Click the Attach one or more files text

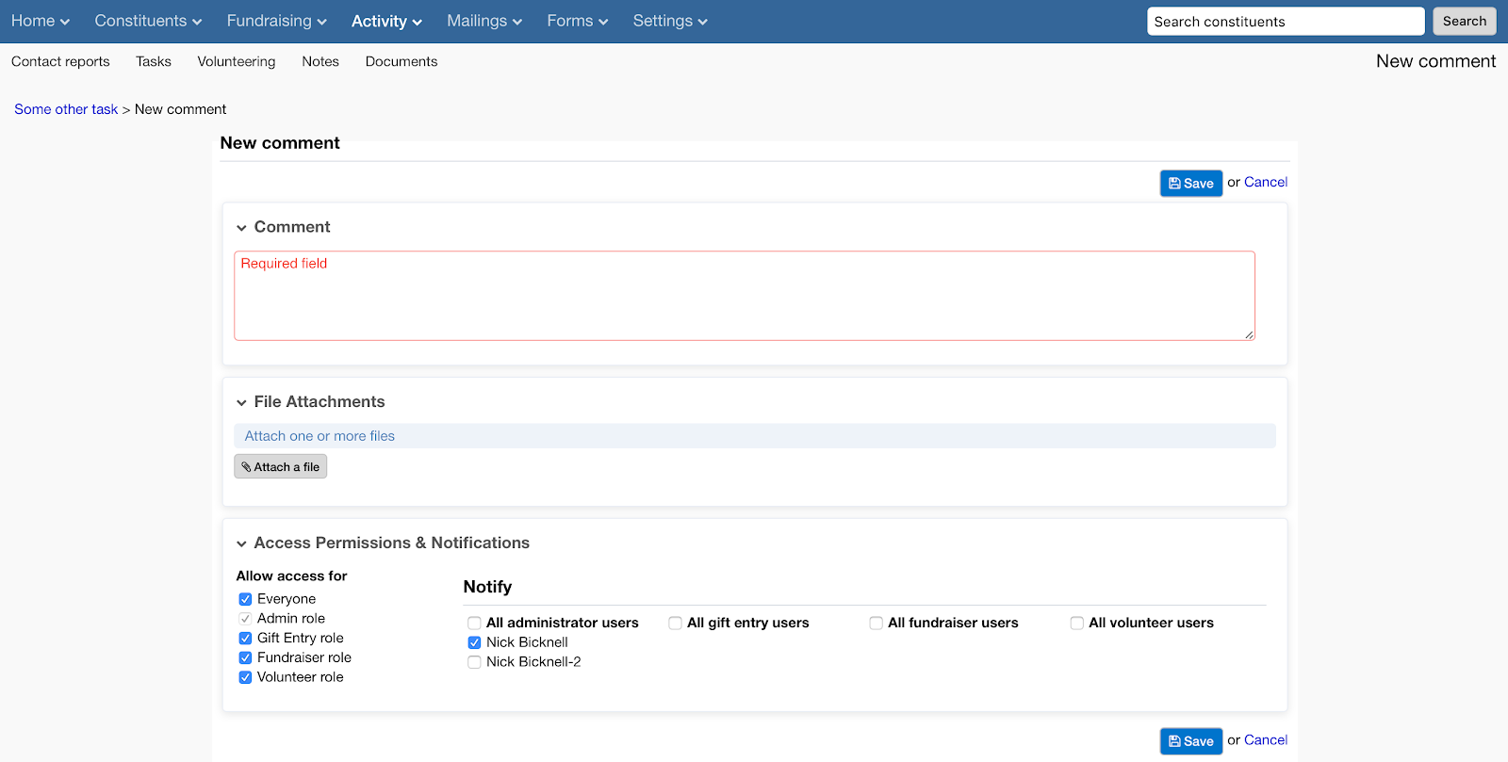pos(320,436)
